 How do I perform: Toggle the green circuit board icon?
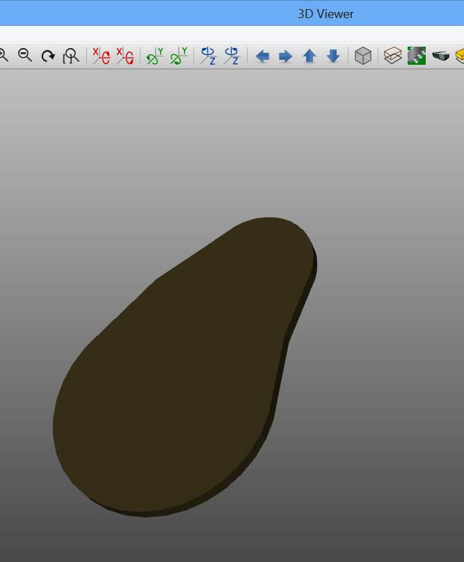click(416, 56)
